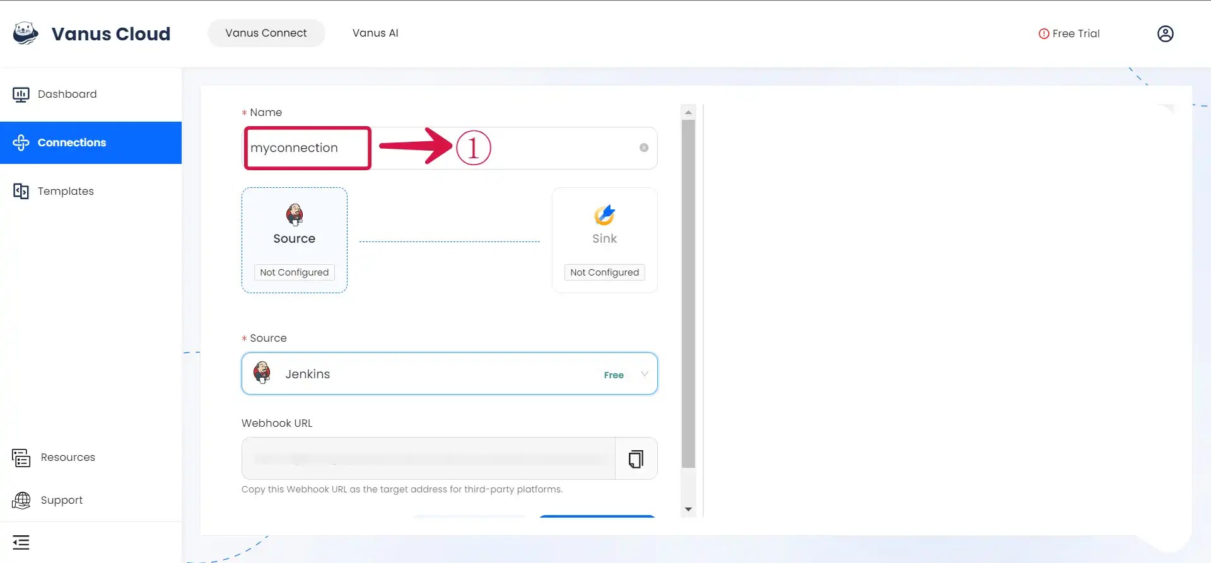
Task: Click the Resources list icon
Action: pyautogui.click(x=21, y=458)
